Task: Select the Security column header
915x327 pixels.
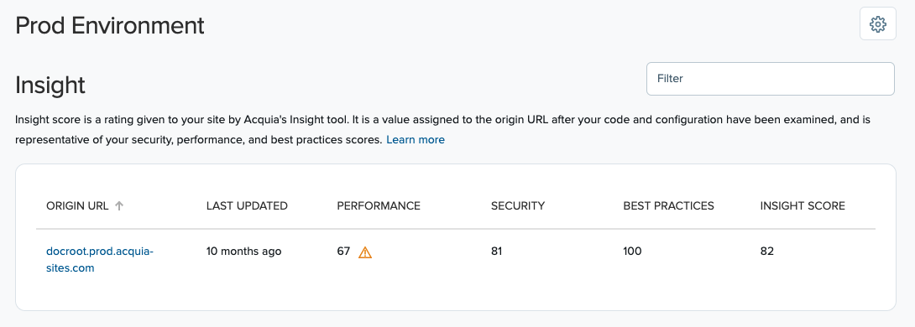Action: (518, 205)
